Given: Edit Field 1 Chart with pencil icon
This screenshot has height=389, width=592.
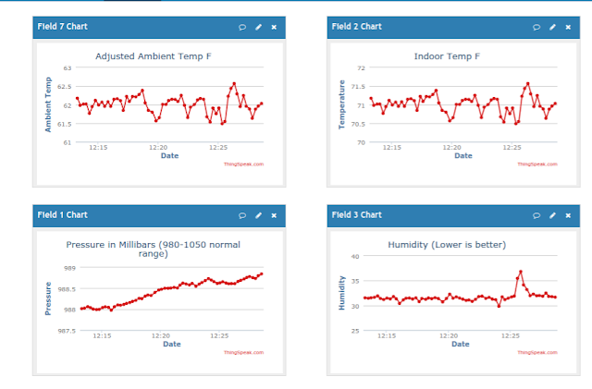Looking at the screenshot, I should pos(258,215).
